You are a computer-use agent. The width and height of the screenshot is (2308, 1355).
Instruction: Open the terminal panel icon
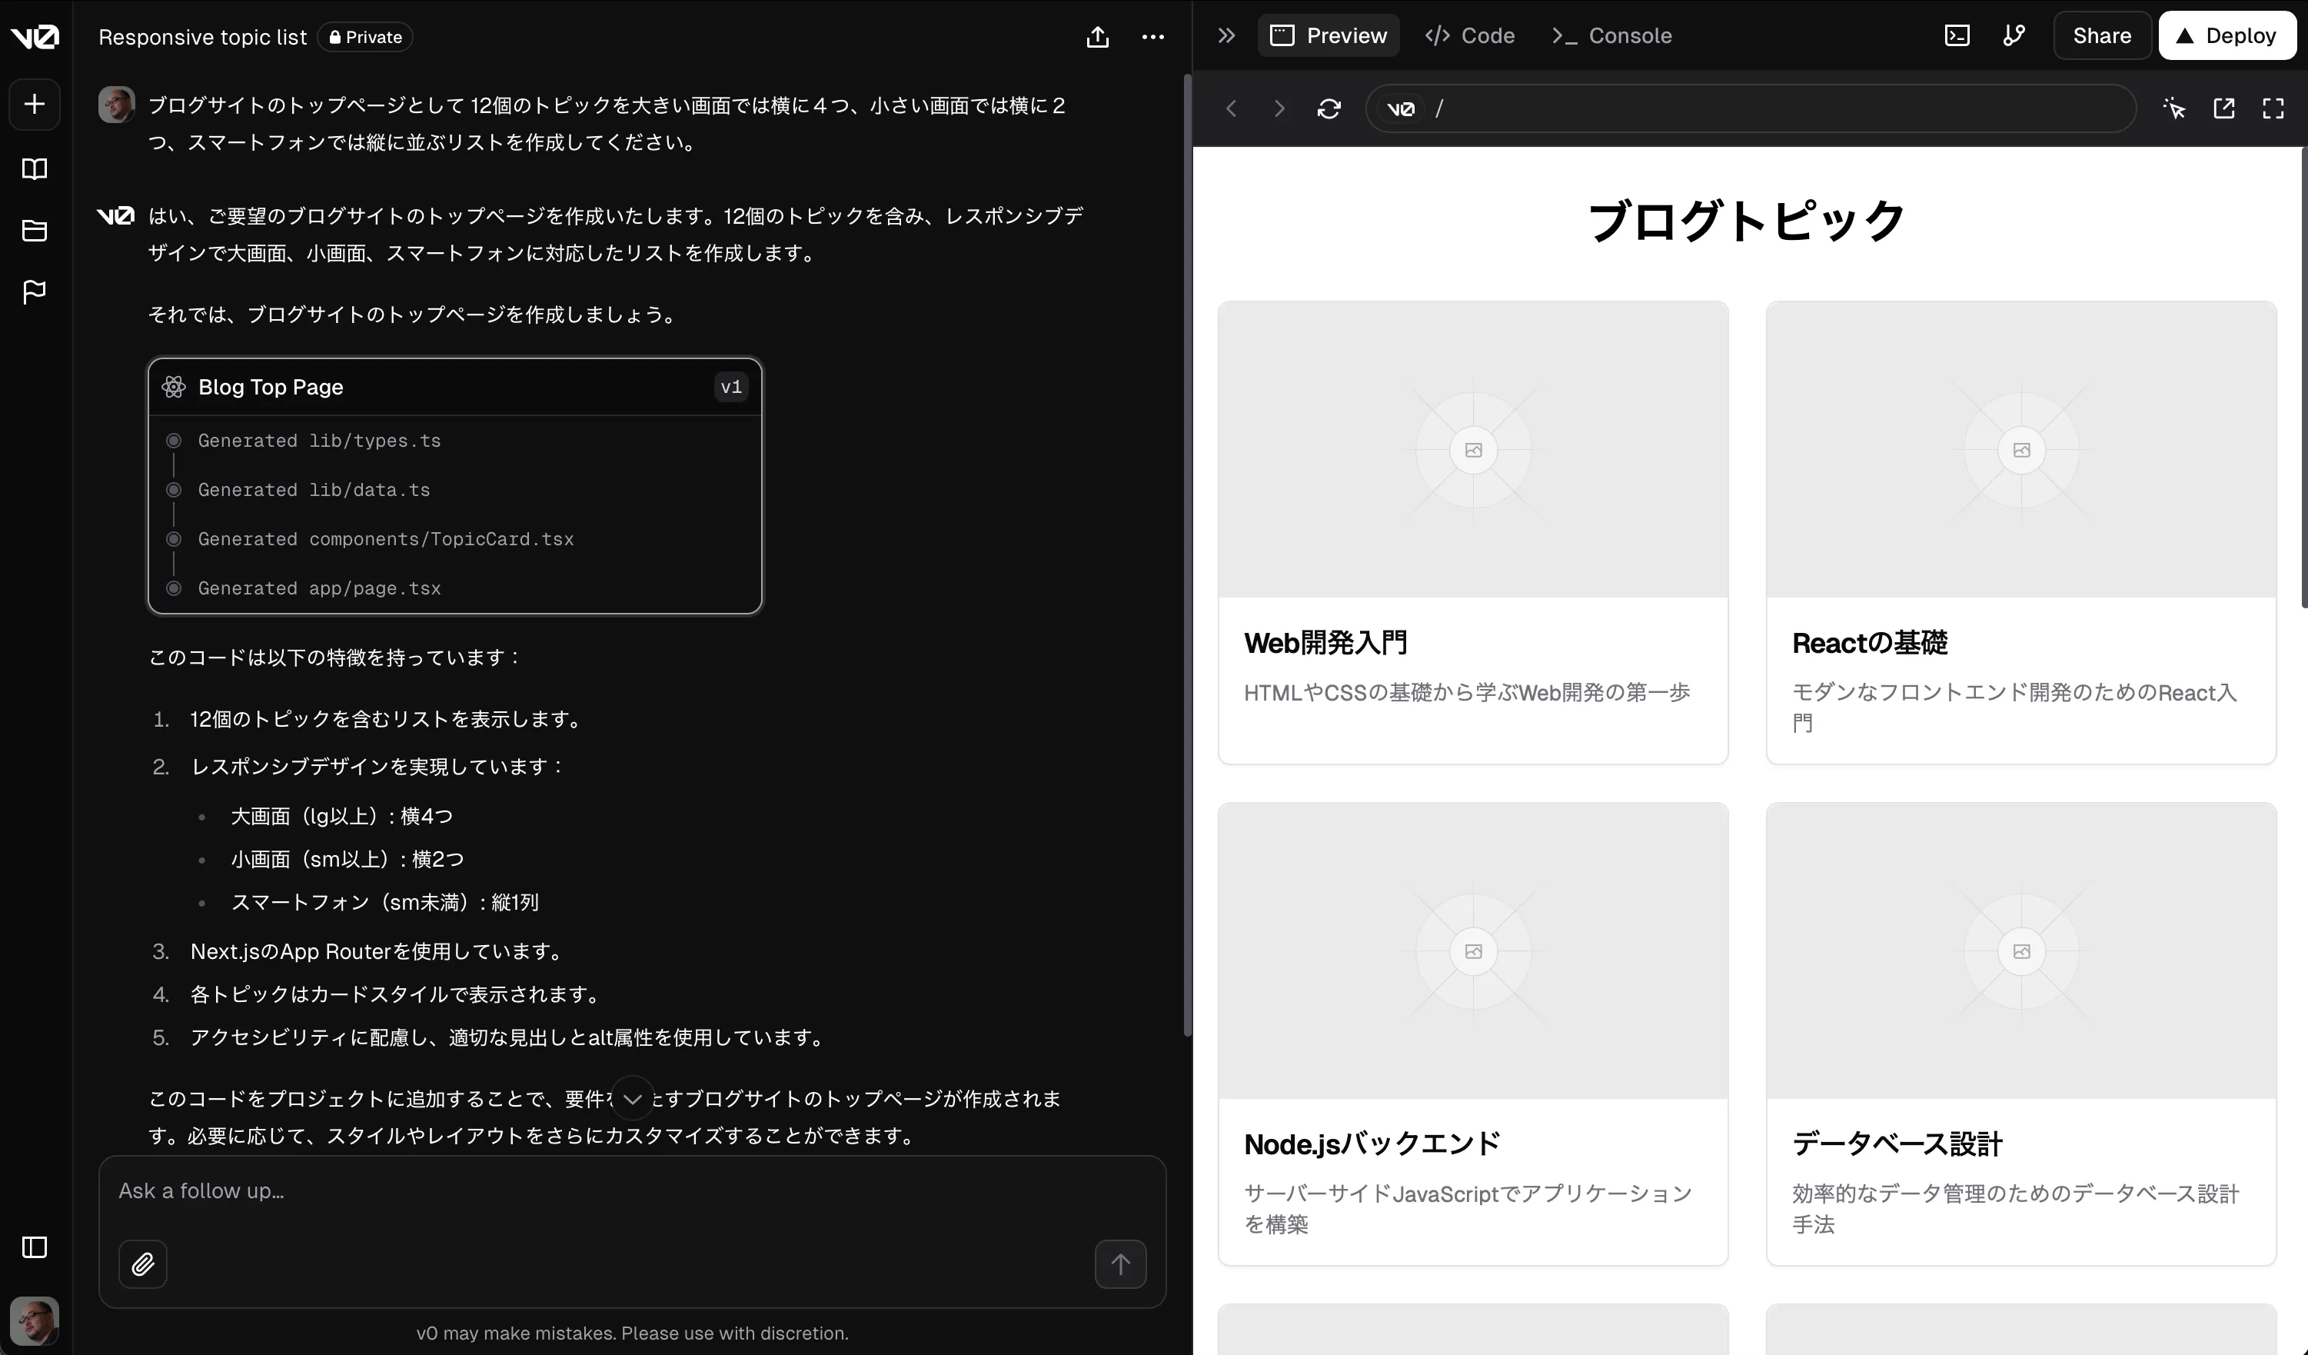[1957, 35]
